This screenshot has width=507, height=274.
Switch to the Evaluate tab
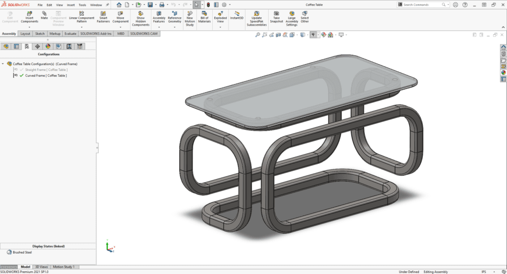tap(71, 33)
